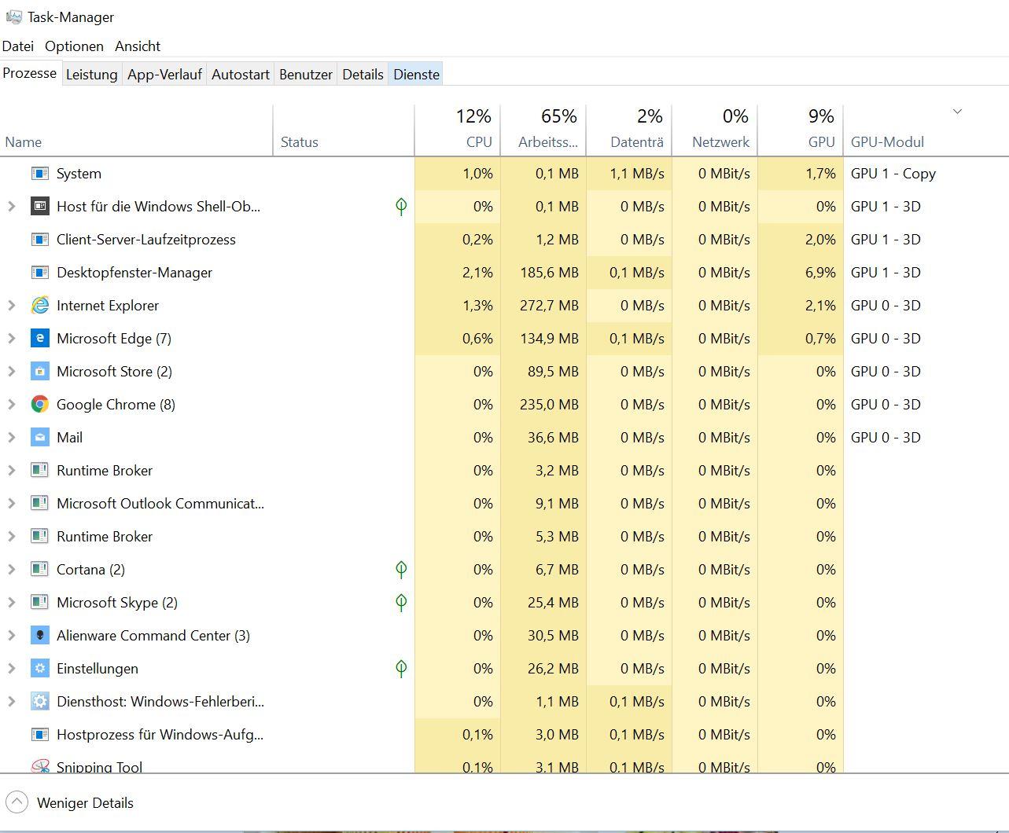Click the 2,1% CPU value cell
Screen dimensions: 1009x833
[x=458, y=273]
